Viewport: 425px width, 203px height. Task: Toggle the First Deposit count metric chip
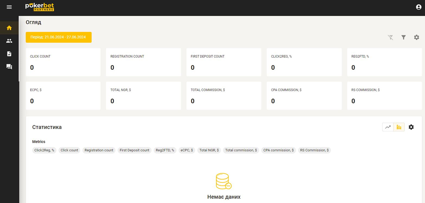tap(134, 150)
